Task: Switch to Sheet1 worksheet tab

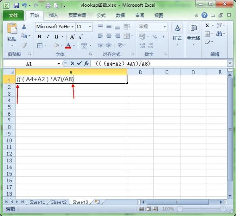Action: click(x=37, y=202)
